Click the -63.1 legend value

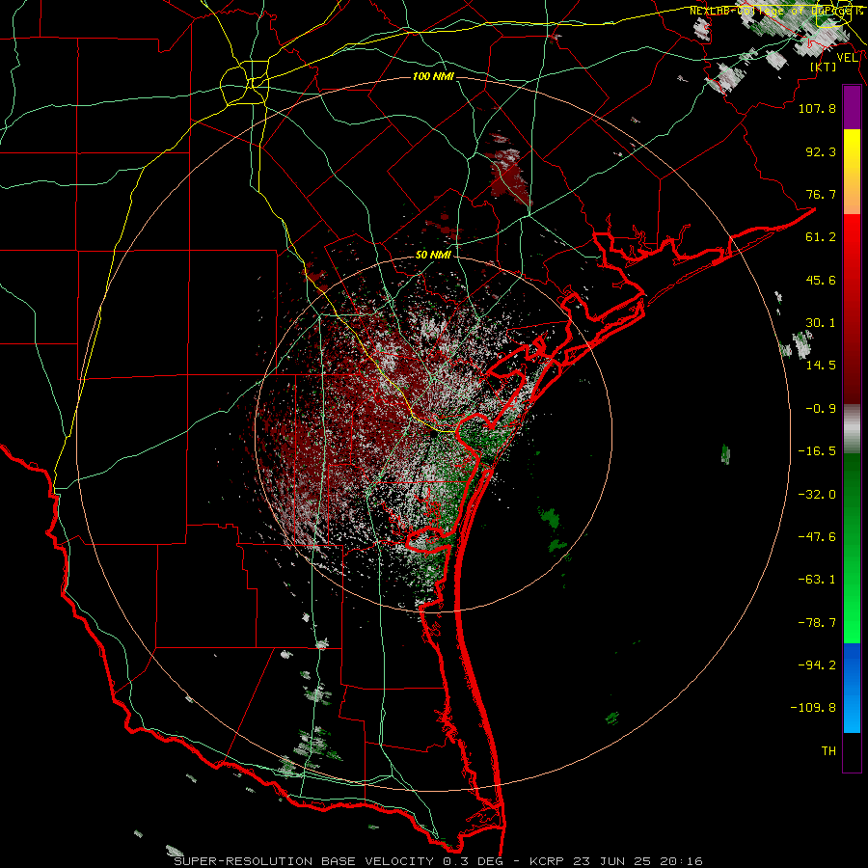(x=817, y=580)
